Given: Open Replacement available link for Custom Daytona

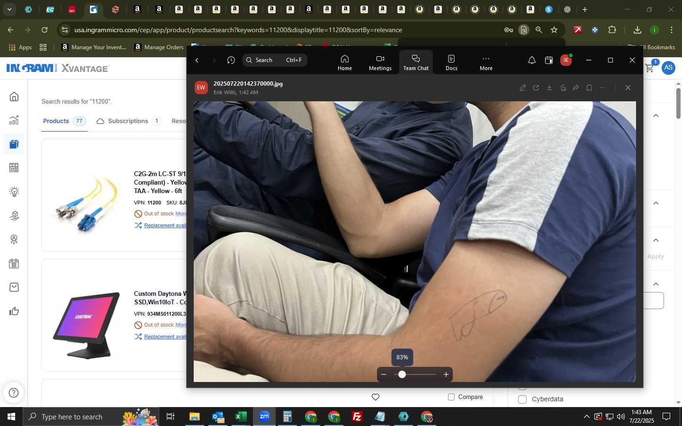Looking at the screenshot, I should click(x=165, y=337).
